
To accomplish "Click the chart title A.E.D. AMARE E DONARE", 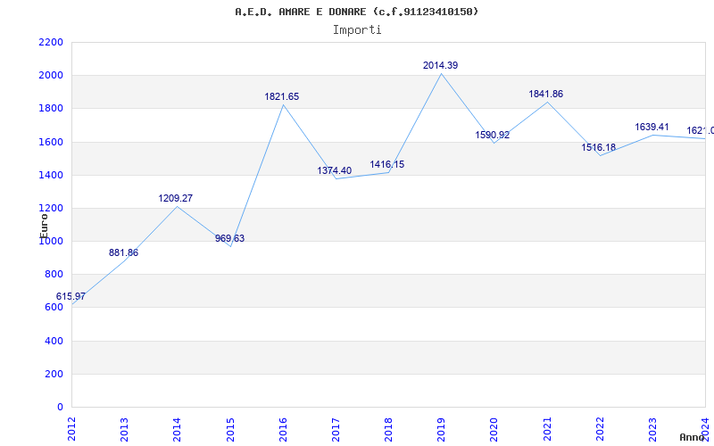I will [x=356, y=12].
